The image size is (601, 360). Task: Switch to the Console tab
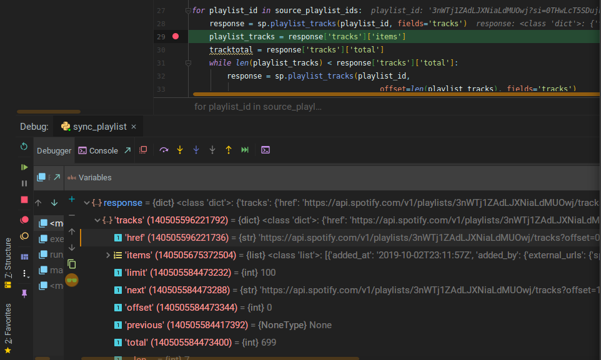(100, 150)
